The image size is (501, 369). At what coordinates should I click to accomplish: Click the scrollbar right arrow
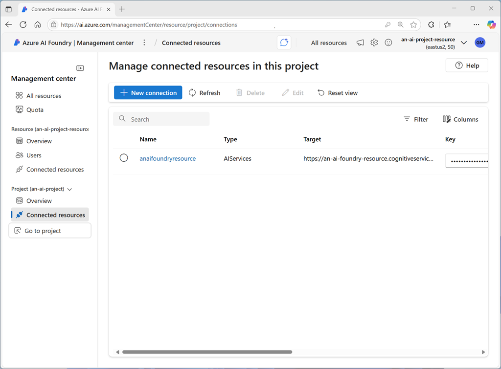(x=483, y=352)
